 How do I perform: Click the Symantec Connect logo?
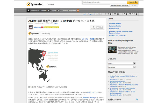tap(40, 4)
